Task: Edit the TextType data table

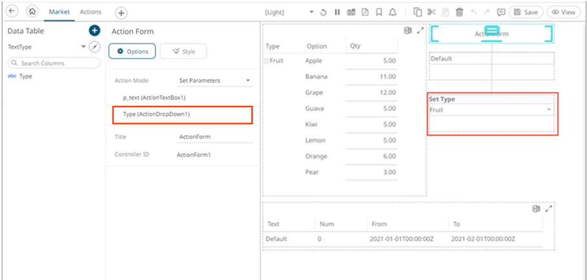Action: tap(94, 47)
